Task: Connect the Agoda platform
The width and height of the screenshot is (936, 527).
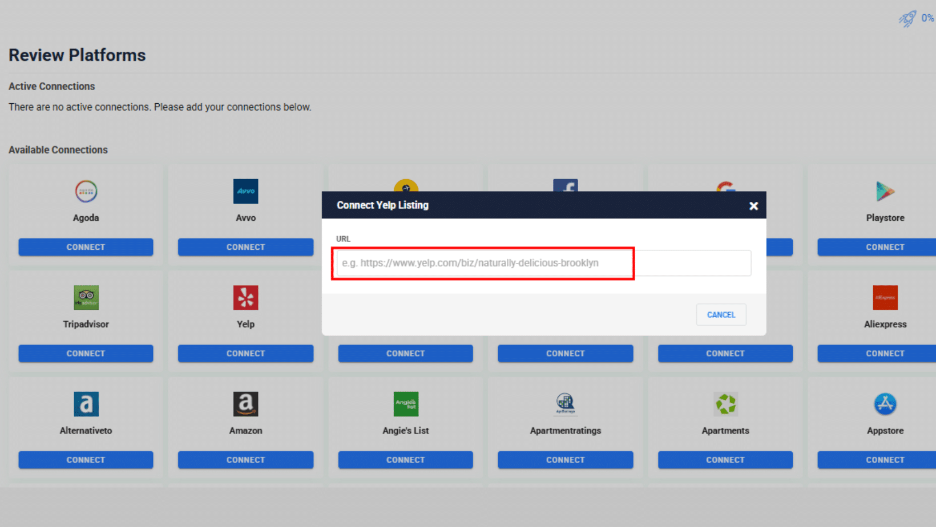Action: point(86,247)
